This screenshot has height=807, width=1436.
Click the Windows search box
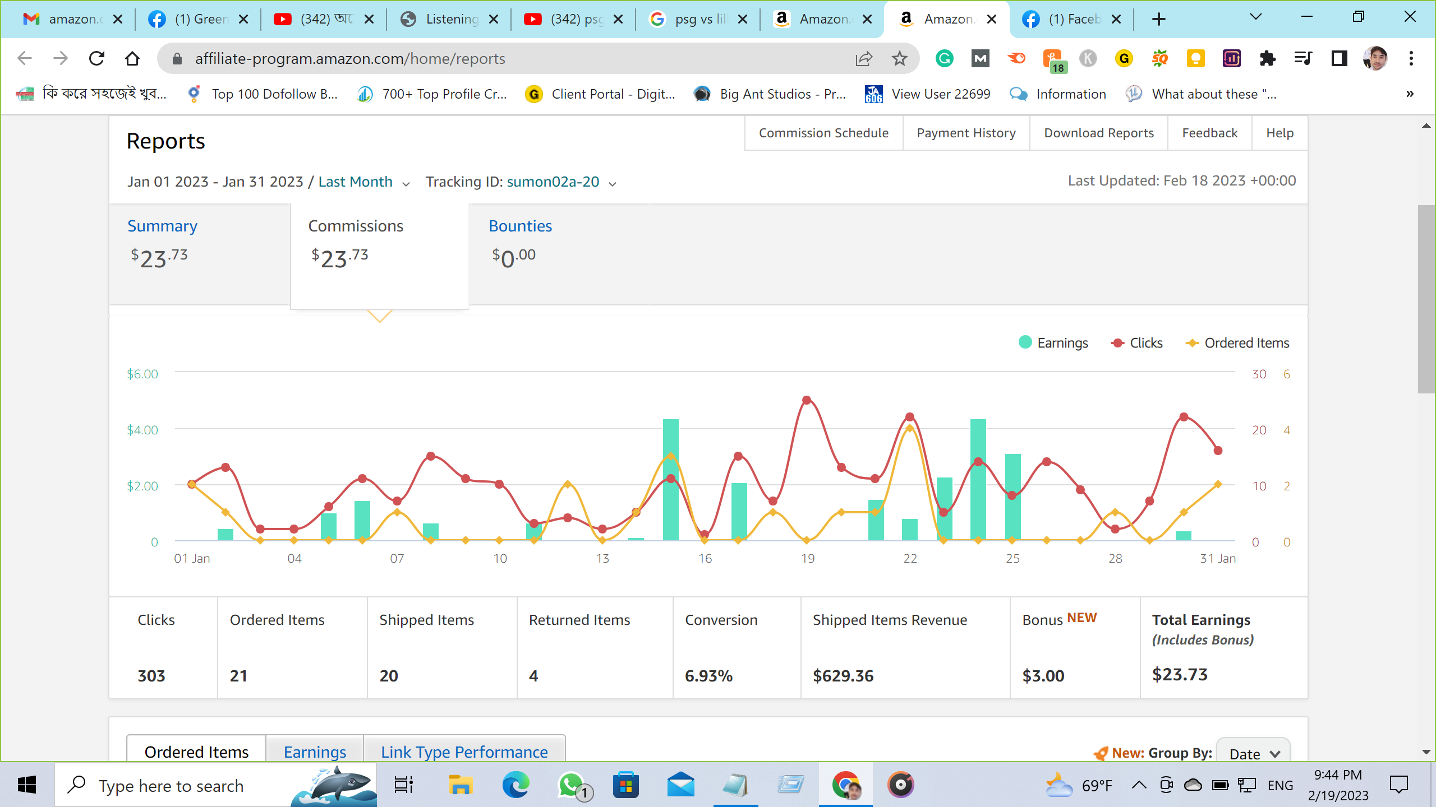[215, 786]
